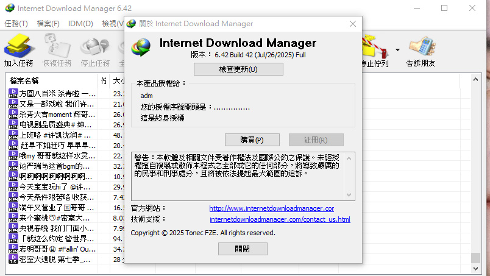Open the IDM(D) menu

click(x=80, y=24)
